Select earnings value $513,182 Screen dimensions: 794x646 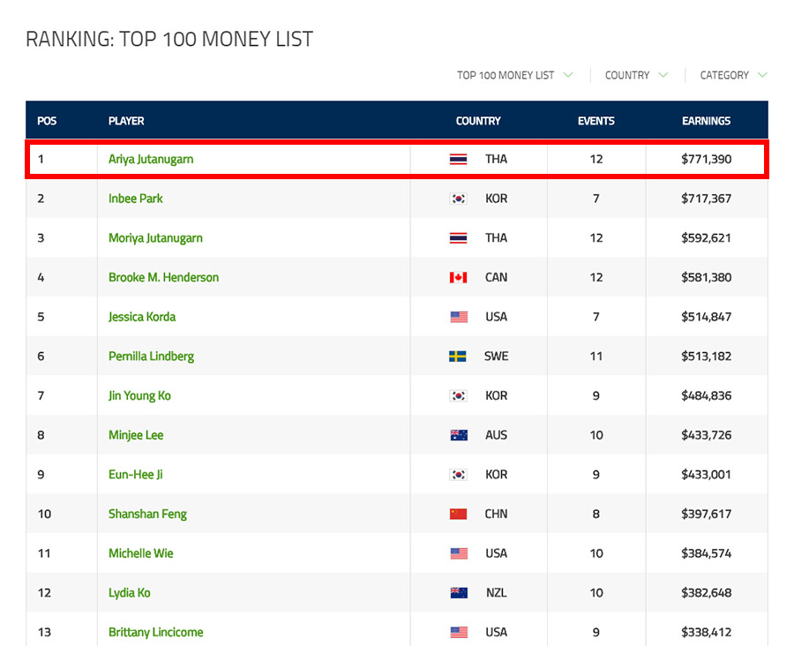(706, 357)
